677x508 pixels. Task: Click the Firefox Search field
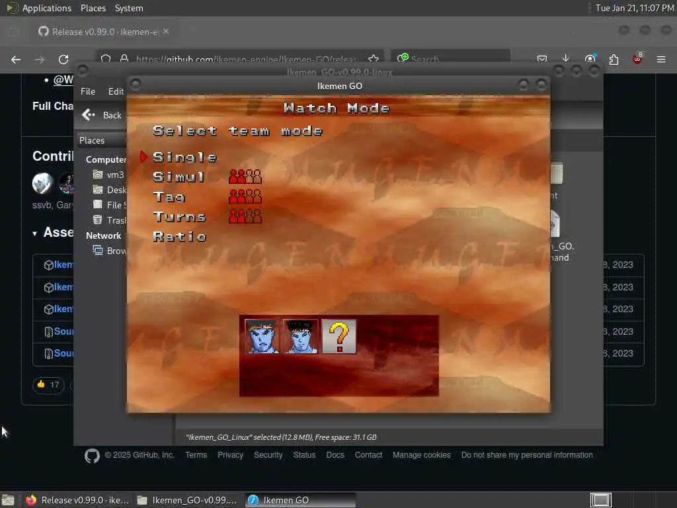point(450,58)
